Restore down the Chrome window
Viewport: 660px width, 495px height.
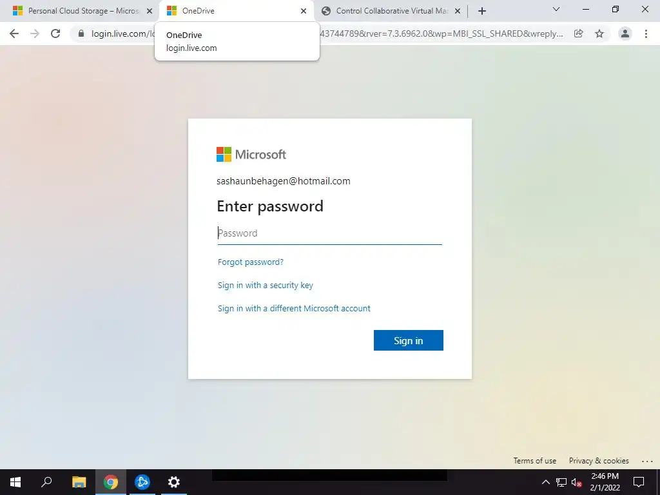coord(616,9)
